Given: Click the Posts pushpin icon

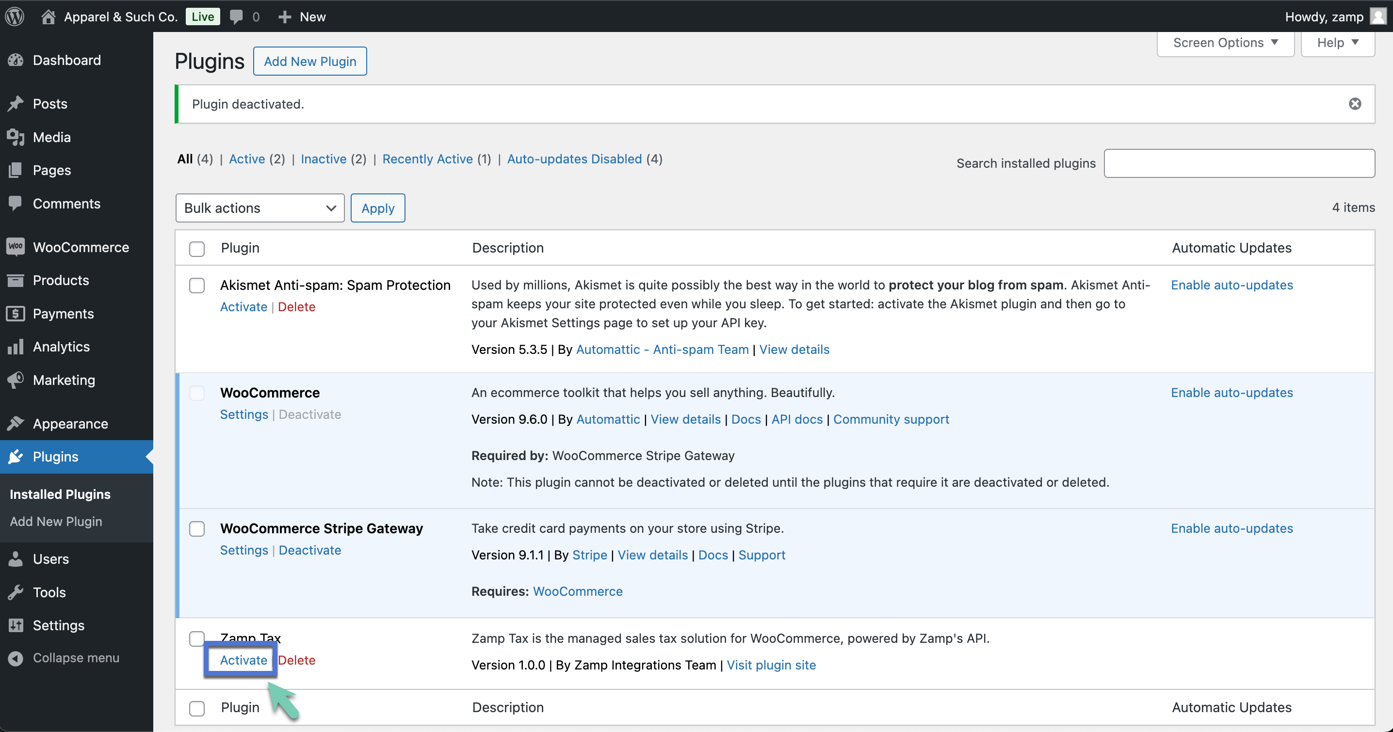Looking at the screenshot, I should click(x=15, y=103).
